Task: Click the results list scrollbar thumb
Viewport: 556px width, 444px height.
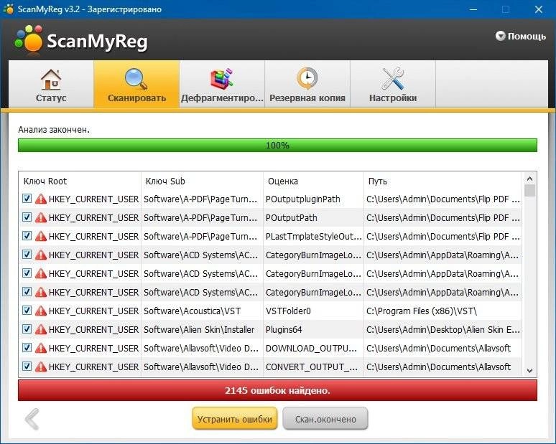Action: tap(529, 191)
